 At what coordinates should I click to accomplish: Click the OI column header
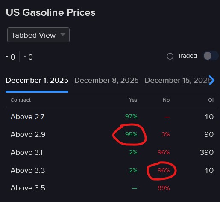(x=211, y=100)
